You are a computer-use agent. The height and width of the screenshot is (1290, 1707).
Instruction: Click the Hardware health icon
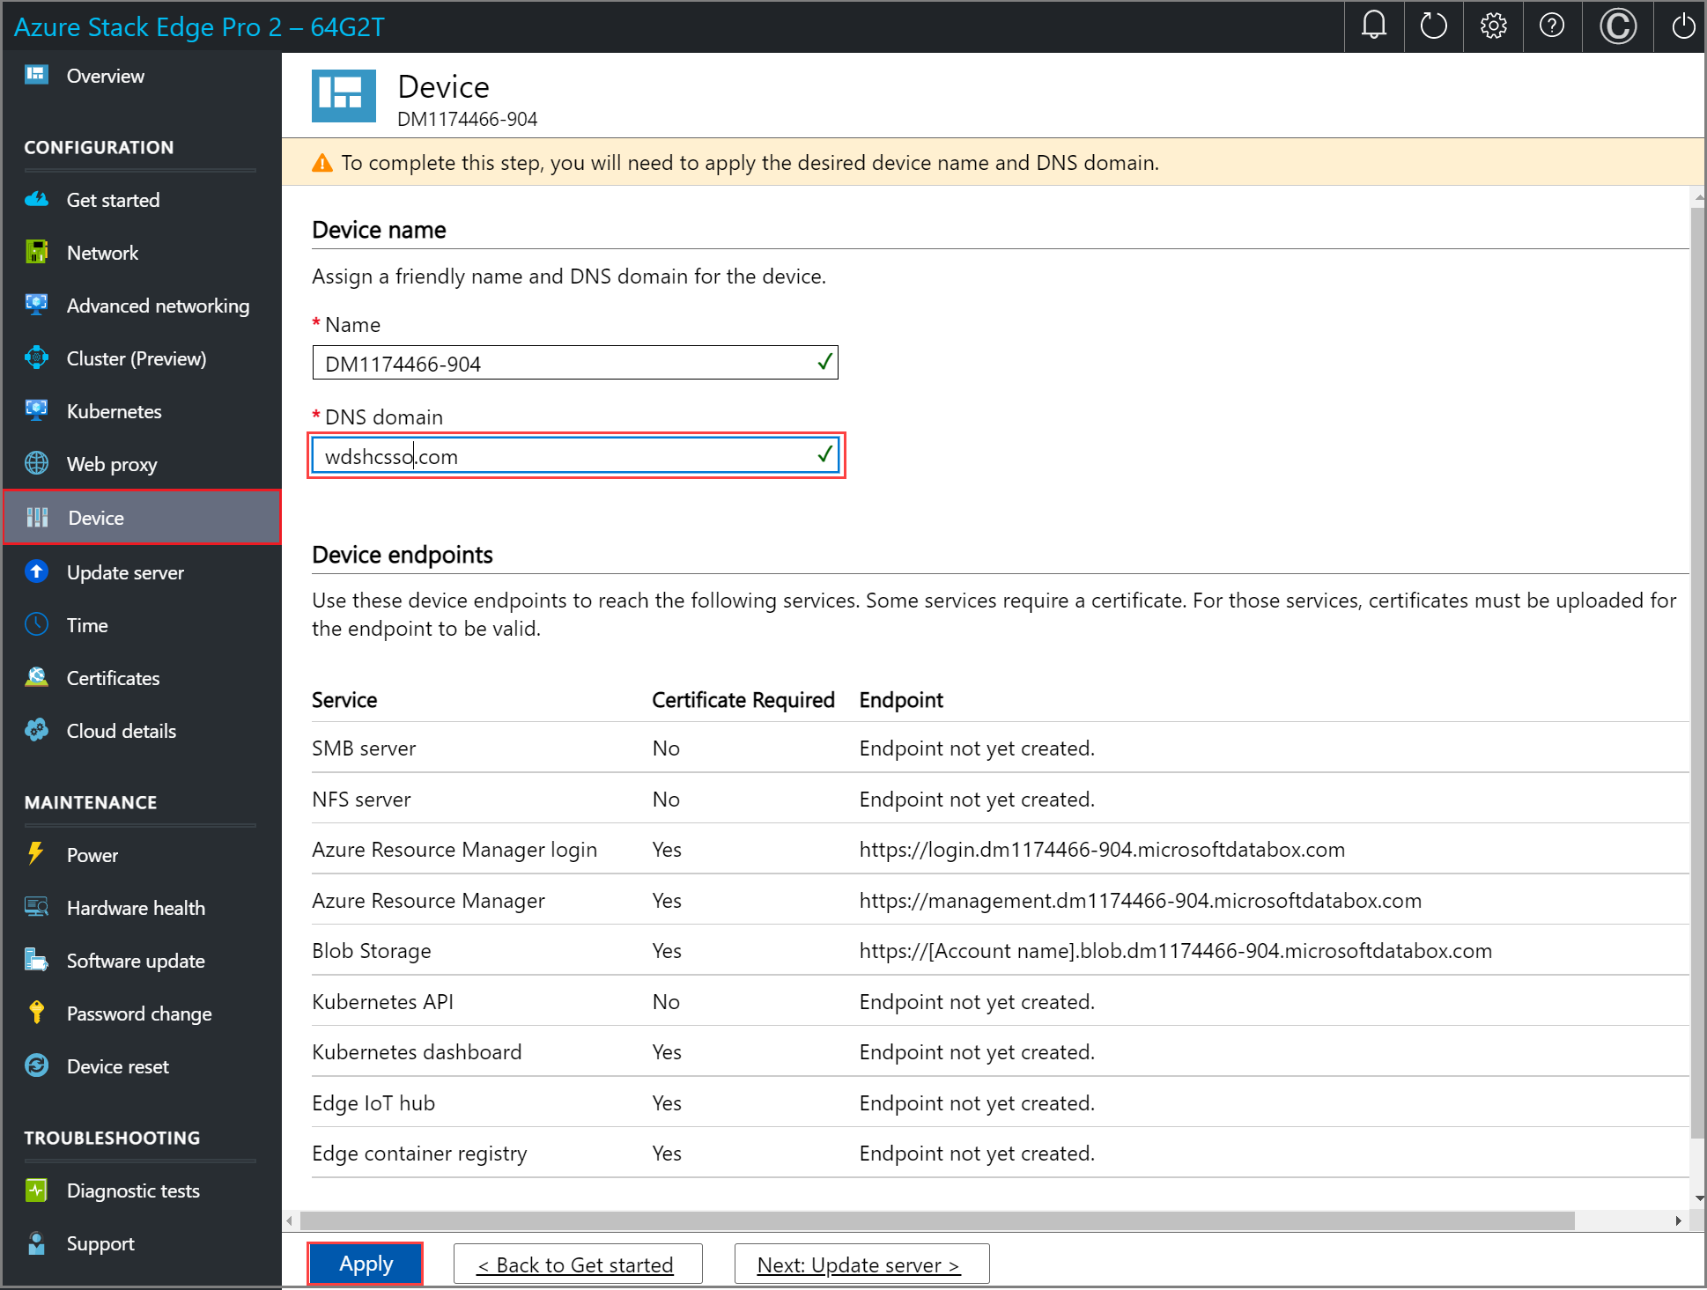click(37, 907)
